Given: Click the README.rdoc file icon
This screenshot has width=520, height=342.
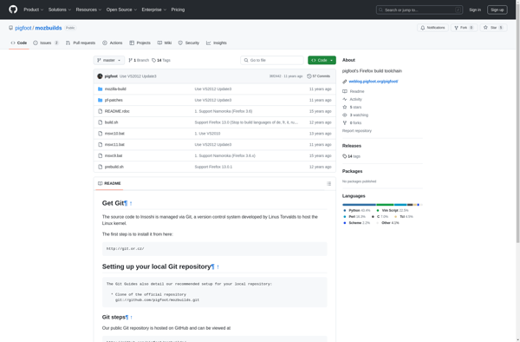Looking at the screenshot, I should point(101,111).
